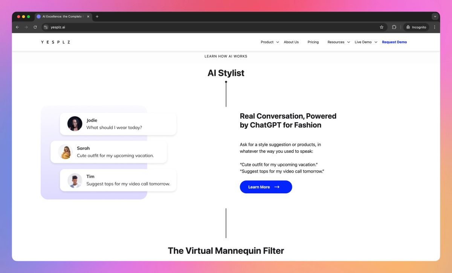
Task: Click Tim's avatar photo
Action: tap(75, 180)
